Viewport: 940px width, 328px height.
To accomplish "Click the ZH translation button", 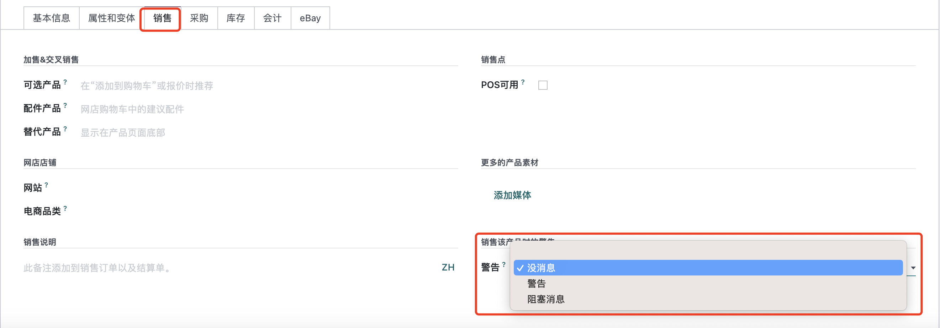I will (x=448, y=268).
